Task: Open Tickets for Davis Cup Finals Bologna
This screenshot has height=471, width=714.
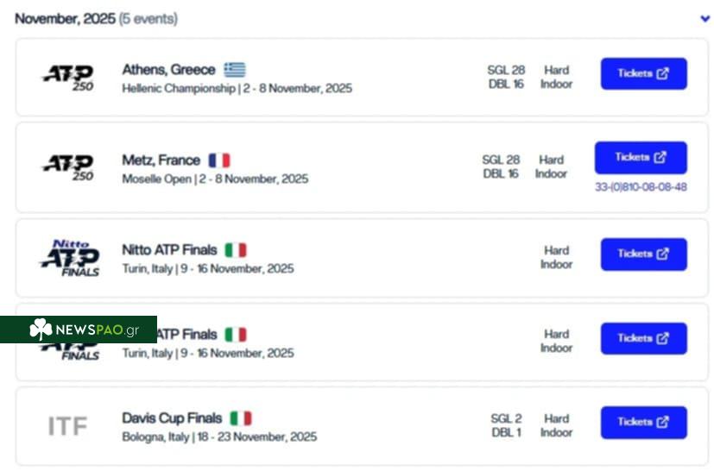Action: [x=643, y=423]
